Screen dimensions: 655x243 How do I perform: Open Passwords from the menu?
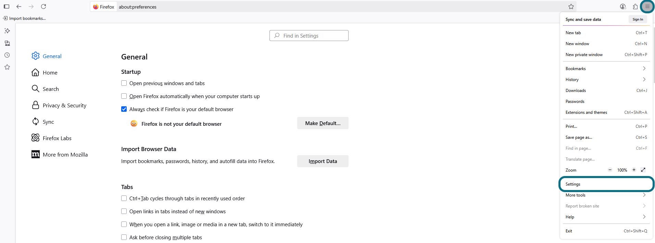606,102
